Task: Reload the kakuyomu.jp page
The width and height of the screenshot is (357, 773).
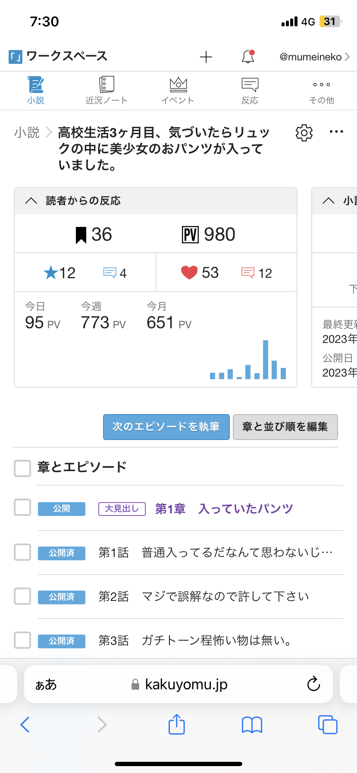Action: tap(313, 684)
